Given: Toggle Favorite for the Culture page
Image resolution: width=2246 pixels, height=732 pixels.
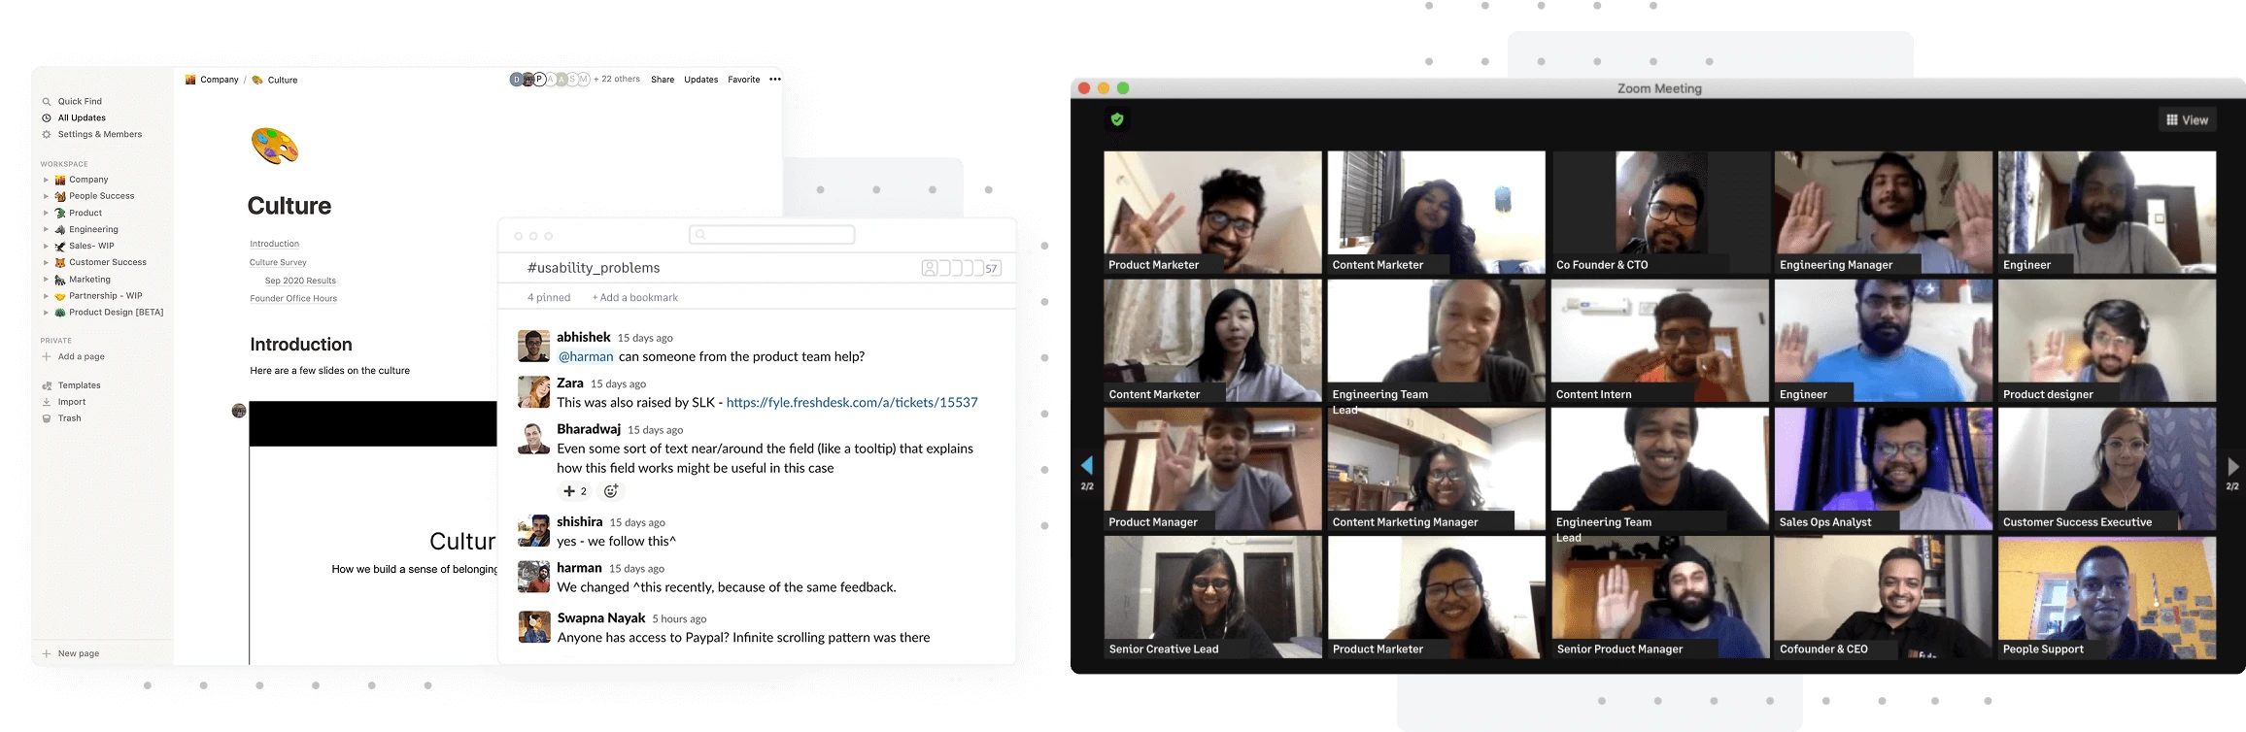Looking at the screenshot, I should point(743,80).
